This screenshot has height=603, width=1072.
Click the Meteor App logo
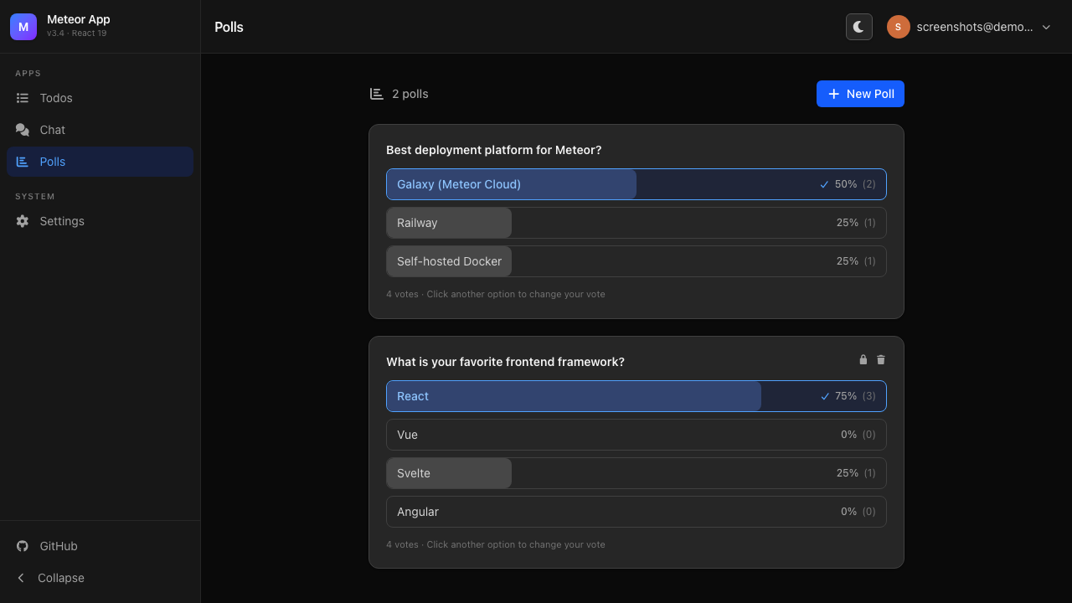(23, 26)
